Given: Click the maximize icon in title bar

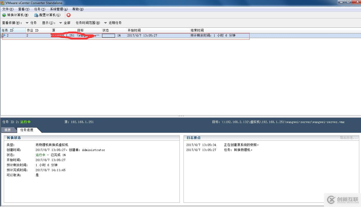Looking at the screenshot, I should (x=349, y=2).
